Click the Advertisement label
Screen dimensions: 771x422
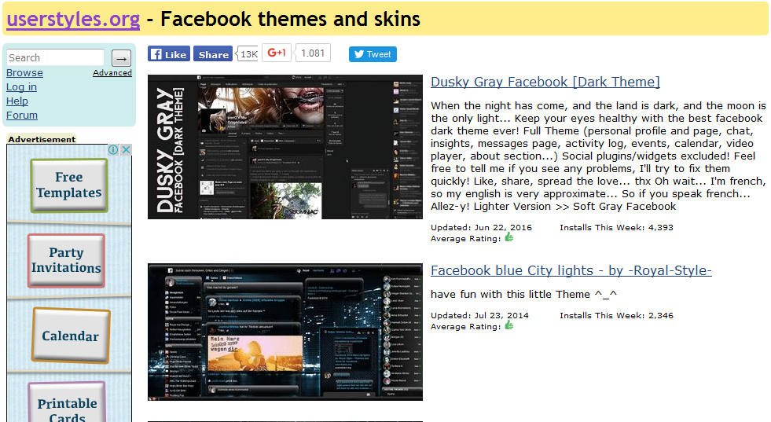click(x=42, y=139)
